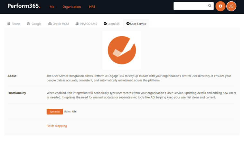Switch to the iHASCO LMS tab
This screenshot has height=142, width=244.
86,24
